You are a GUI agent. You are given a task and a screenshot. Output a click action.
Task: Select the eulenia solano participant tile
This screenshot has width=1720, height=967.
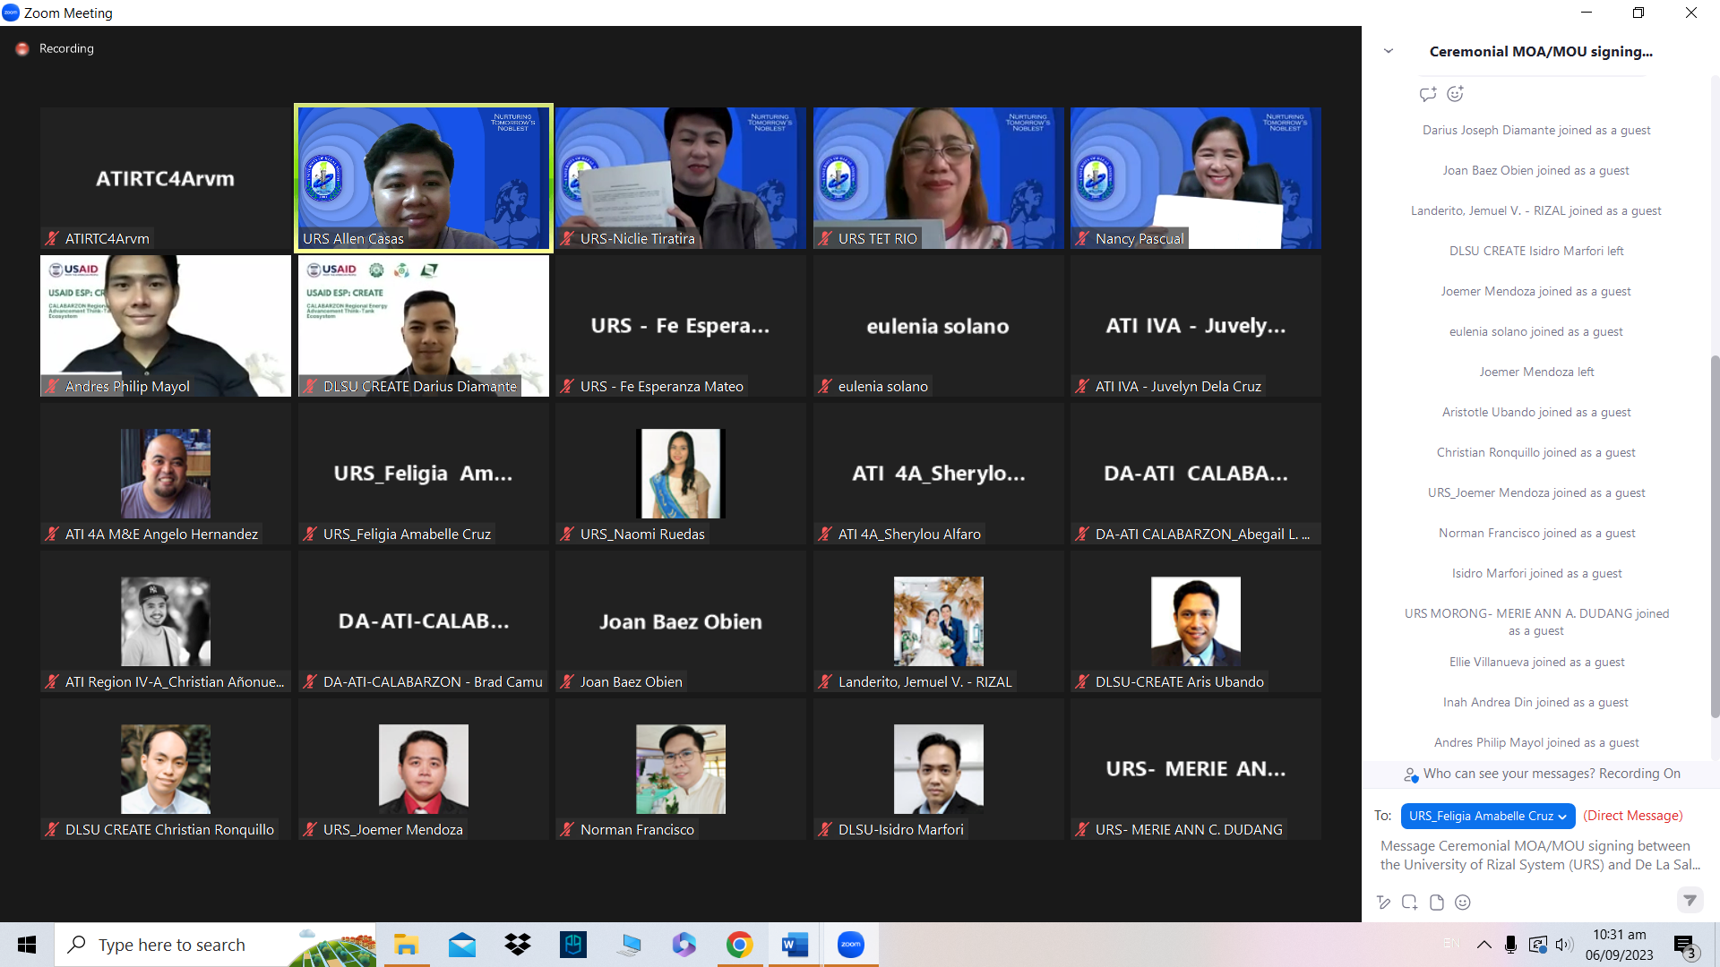pyautogui.click(x=938, y=326)
